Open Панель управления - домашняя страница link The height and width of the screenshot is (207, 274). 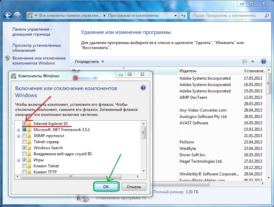click(32, 32)
